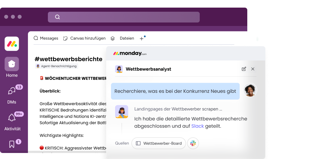
Task: Click the red KRITISCH line in message
Action: pos(73,148)
